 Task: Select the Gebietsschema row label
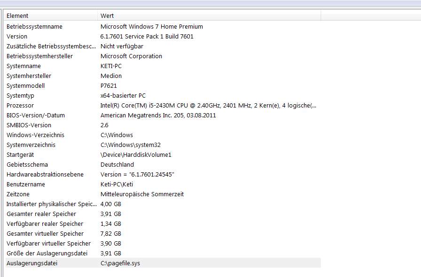(x=27, y=165)
